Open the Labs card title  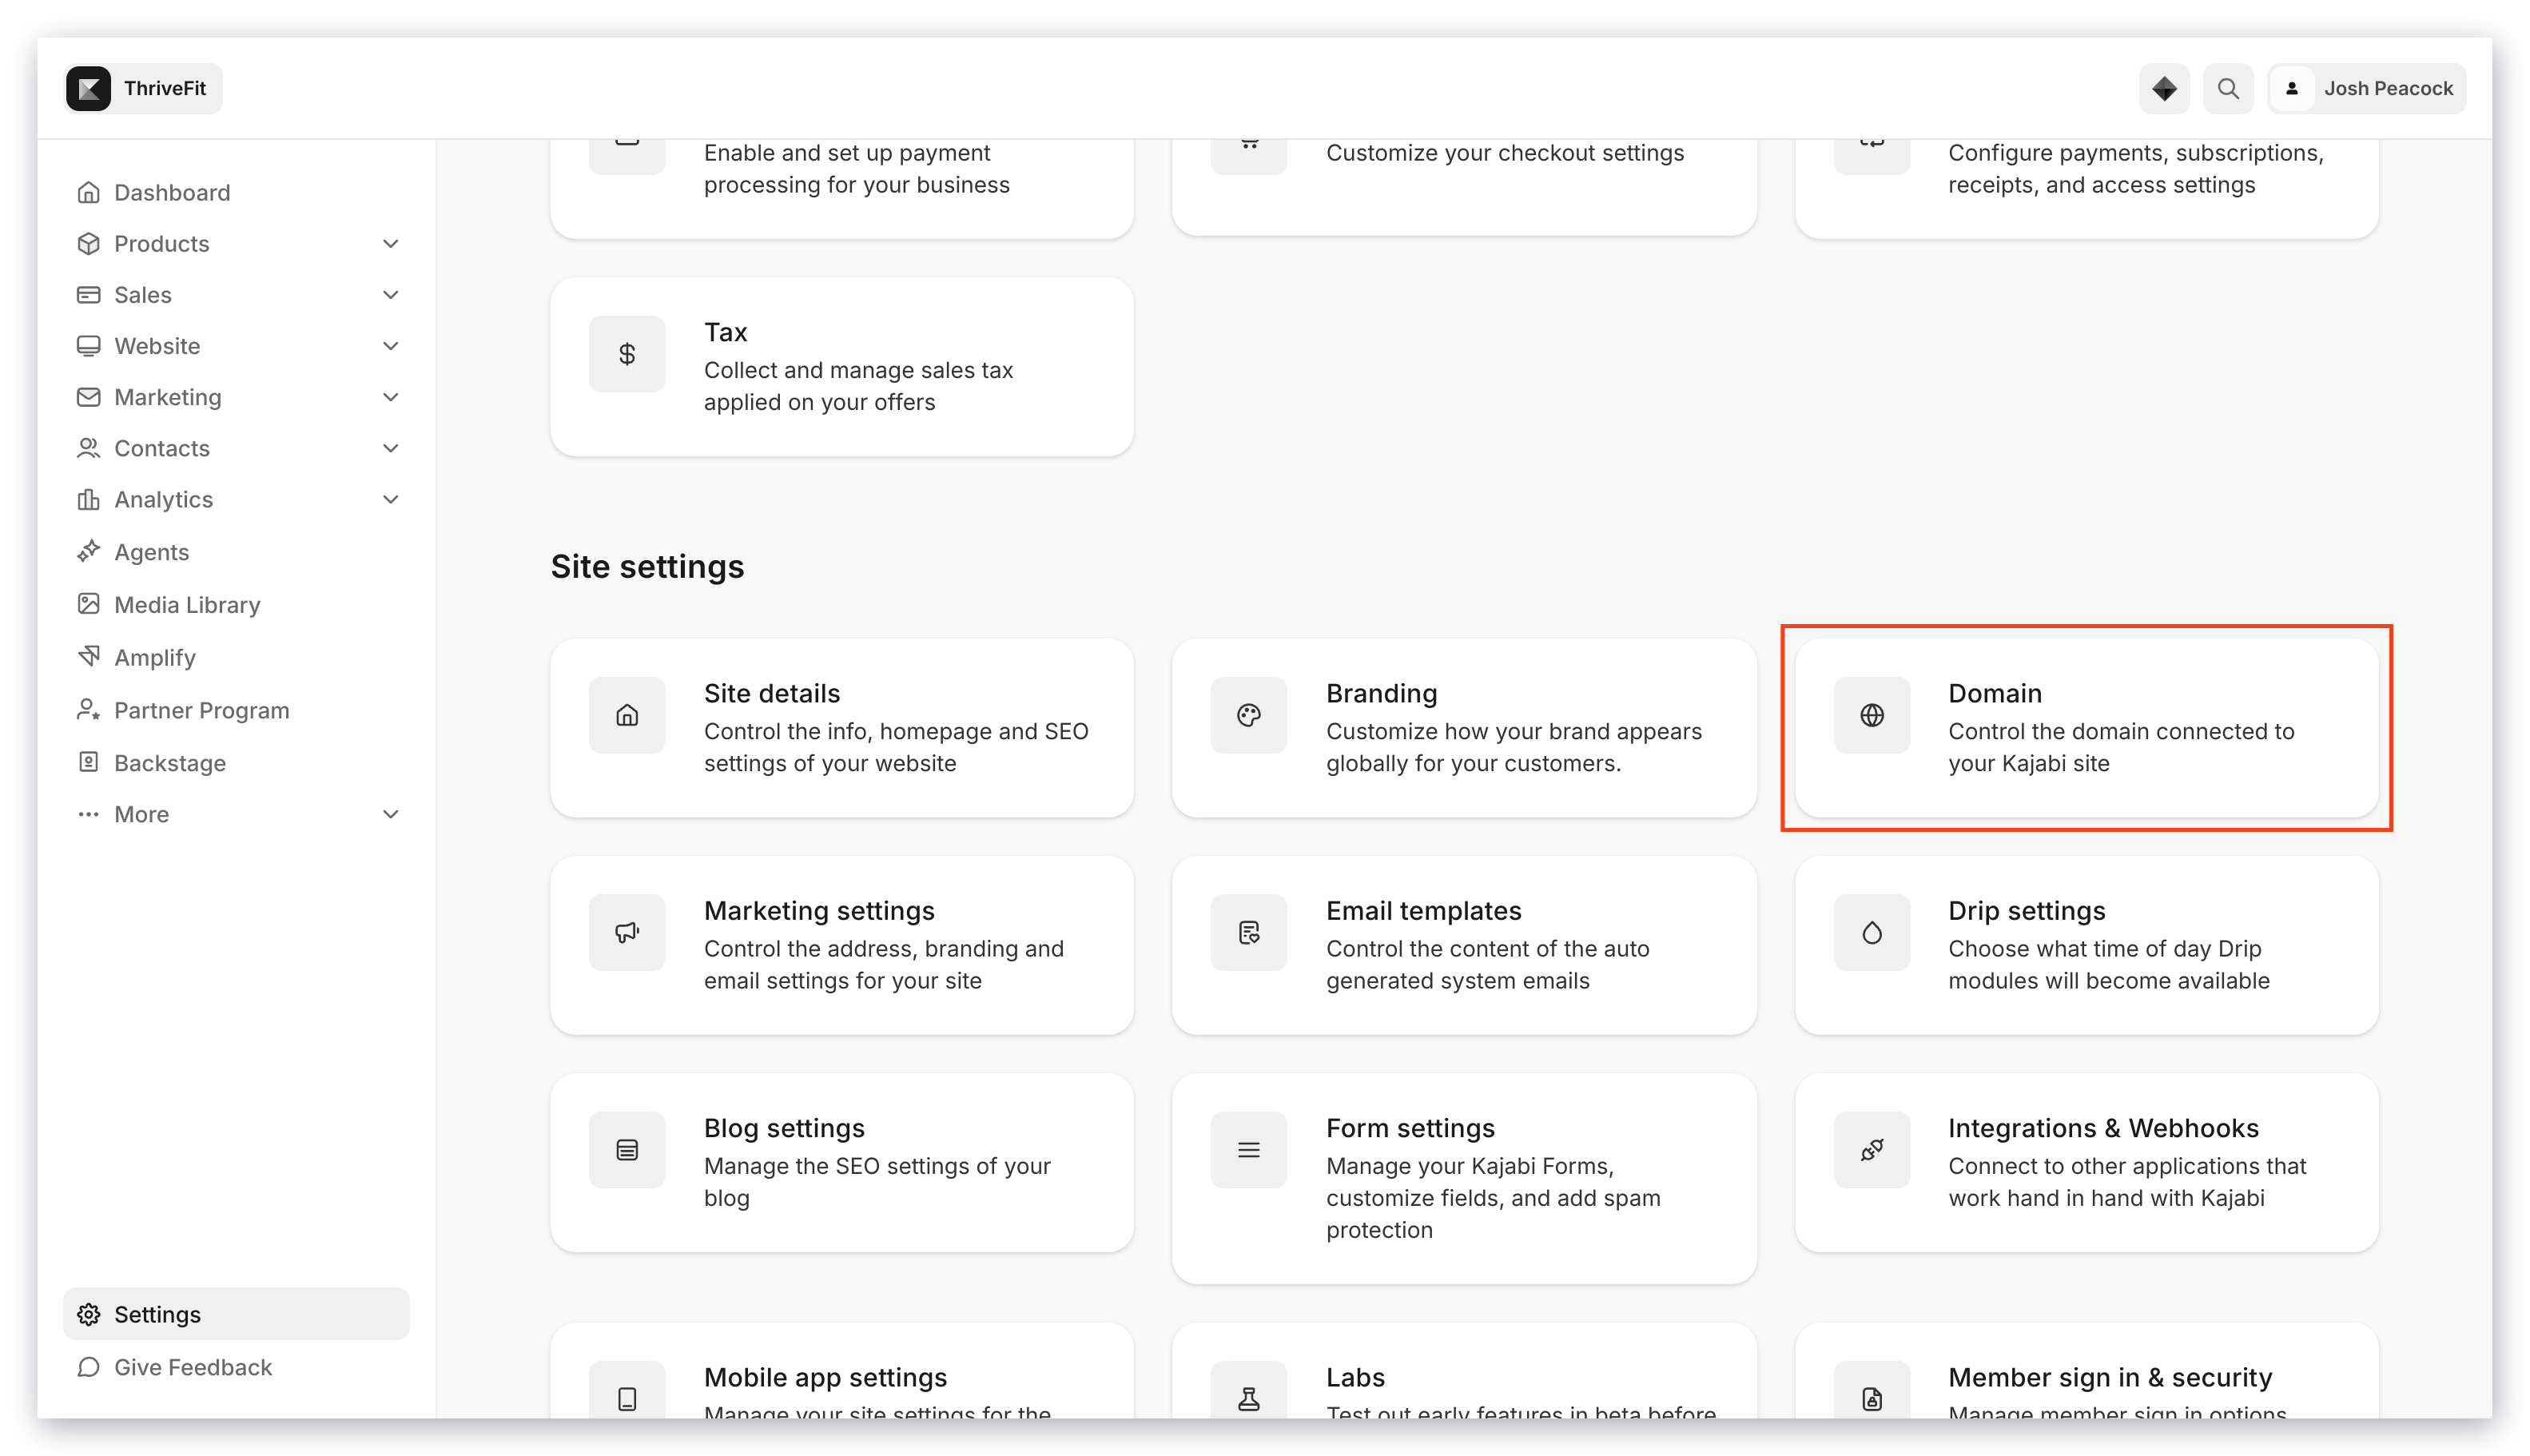[1355, 1377]
